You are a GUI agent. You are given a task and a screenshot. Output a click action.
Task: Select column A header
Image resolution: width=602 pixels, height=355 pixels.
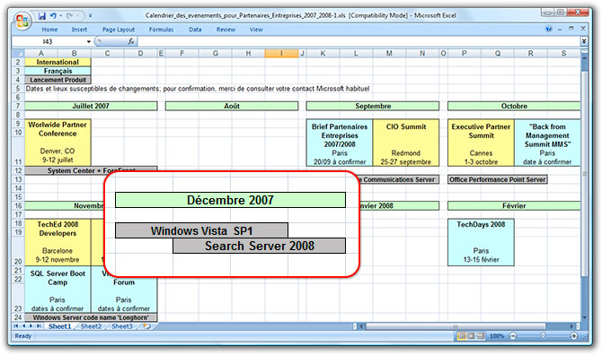41,53
